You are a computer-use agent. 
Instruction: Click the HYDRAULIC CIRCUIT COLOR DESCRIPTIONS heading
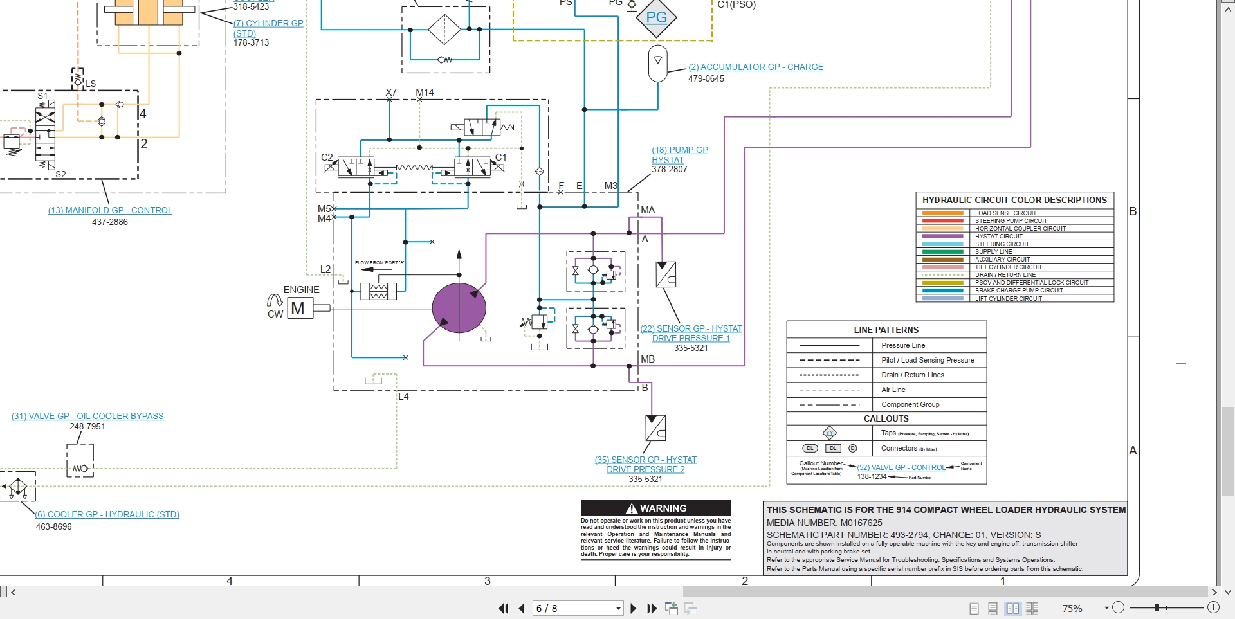coord(1015,200)
